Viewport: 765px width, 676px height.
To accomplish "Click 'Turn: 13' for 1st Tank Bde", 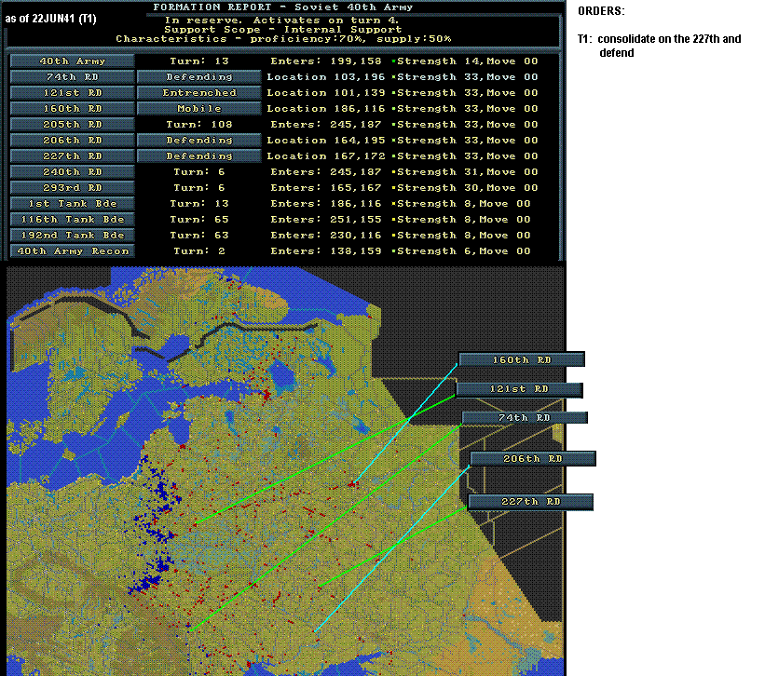I will 199,204.
